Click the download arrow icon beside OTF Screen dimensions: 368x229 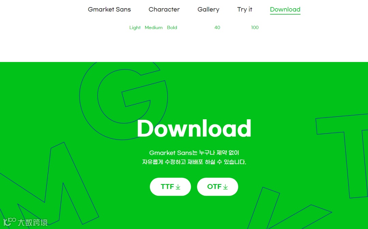[x=225, y=187]
